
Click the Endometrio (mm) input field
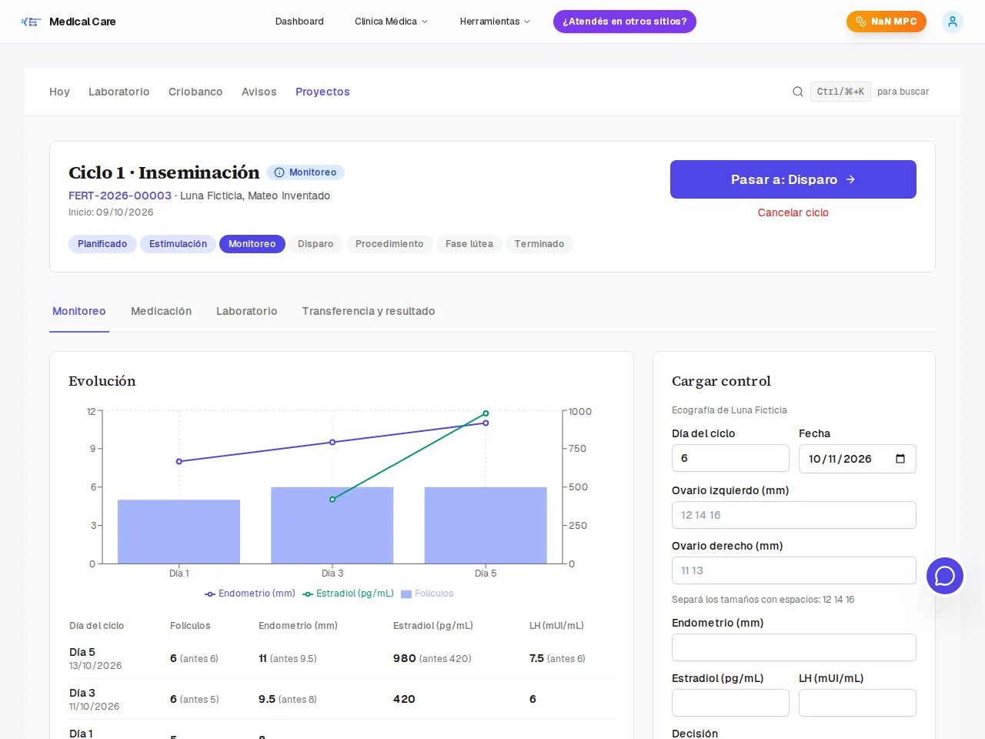(x=794, y=647)
